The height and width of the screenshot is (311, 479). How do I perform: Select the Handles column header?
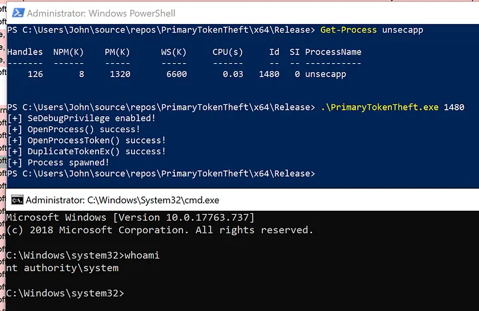[25, 52]
